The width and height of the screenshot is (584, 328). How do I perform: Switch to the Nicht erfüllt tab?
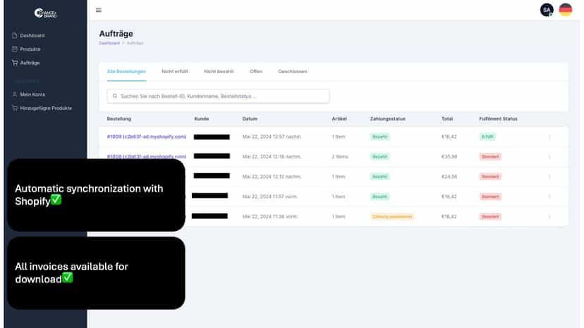click(x=175, y=71)
